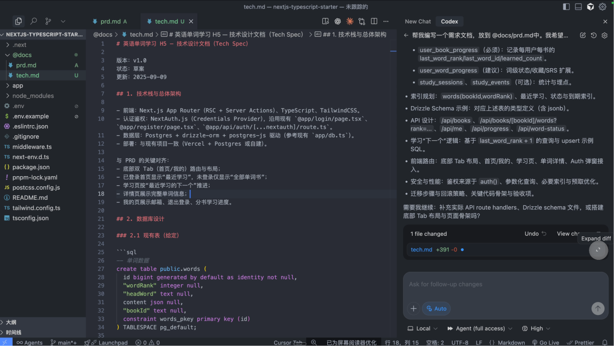Click the plus attach icon in chat input
Viewport: 614px width, 346px height.
[414, 308]
